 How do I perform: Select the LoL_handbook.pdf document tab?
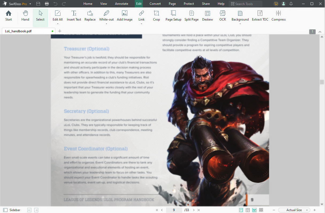pos(28,31)
